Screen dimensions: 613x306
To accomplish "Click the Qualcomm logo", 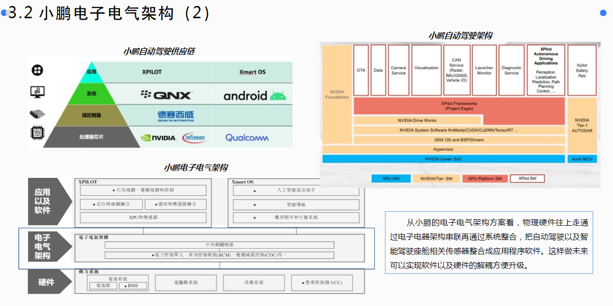I will pos(247,138).
